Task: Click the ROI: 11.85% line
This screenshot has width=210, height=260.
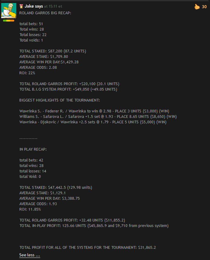Action: [x=30, y=209]
